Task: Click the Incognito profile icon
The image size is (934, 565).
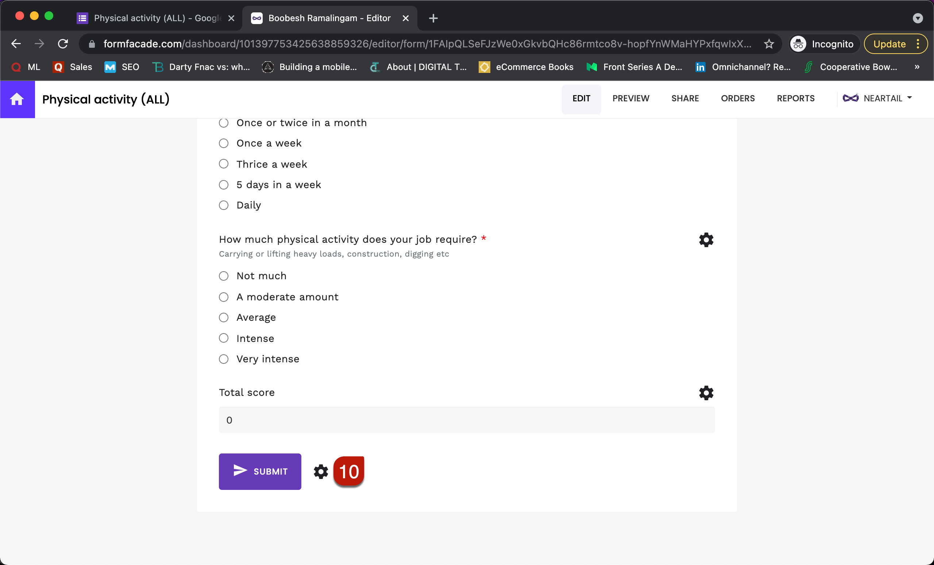Action: point(798,43)
